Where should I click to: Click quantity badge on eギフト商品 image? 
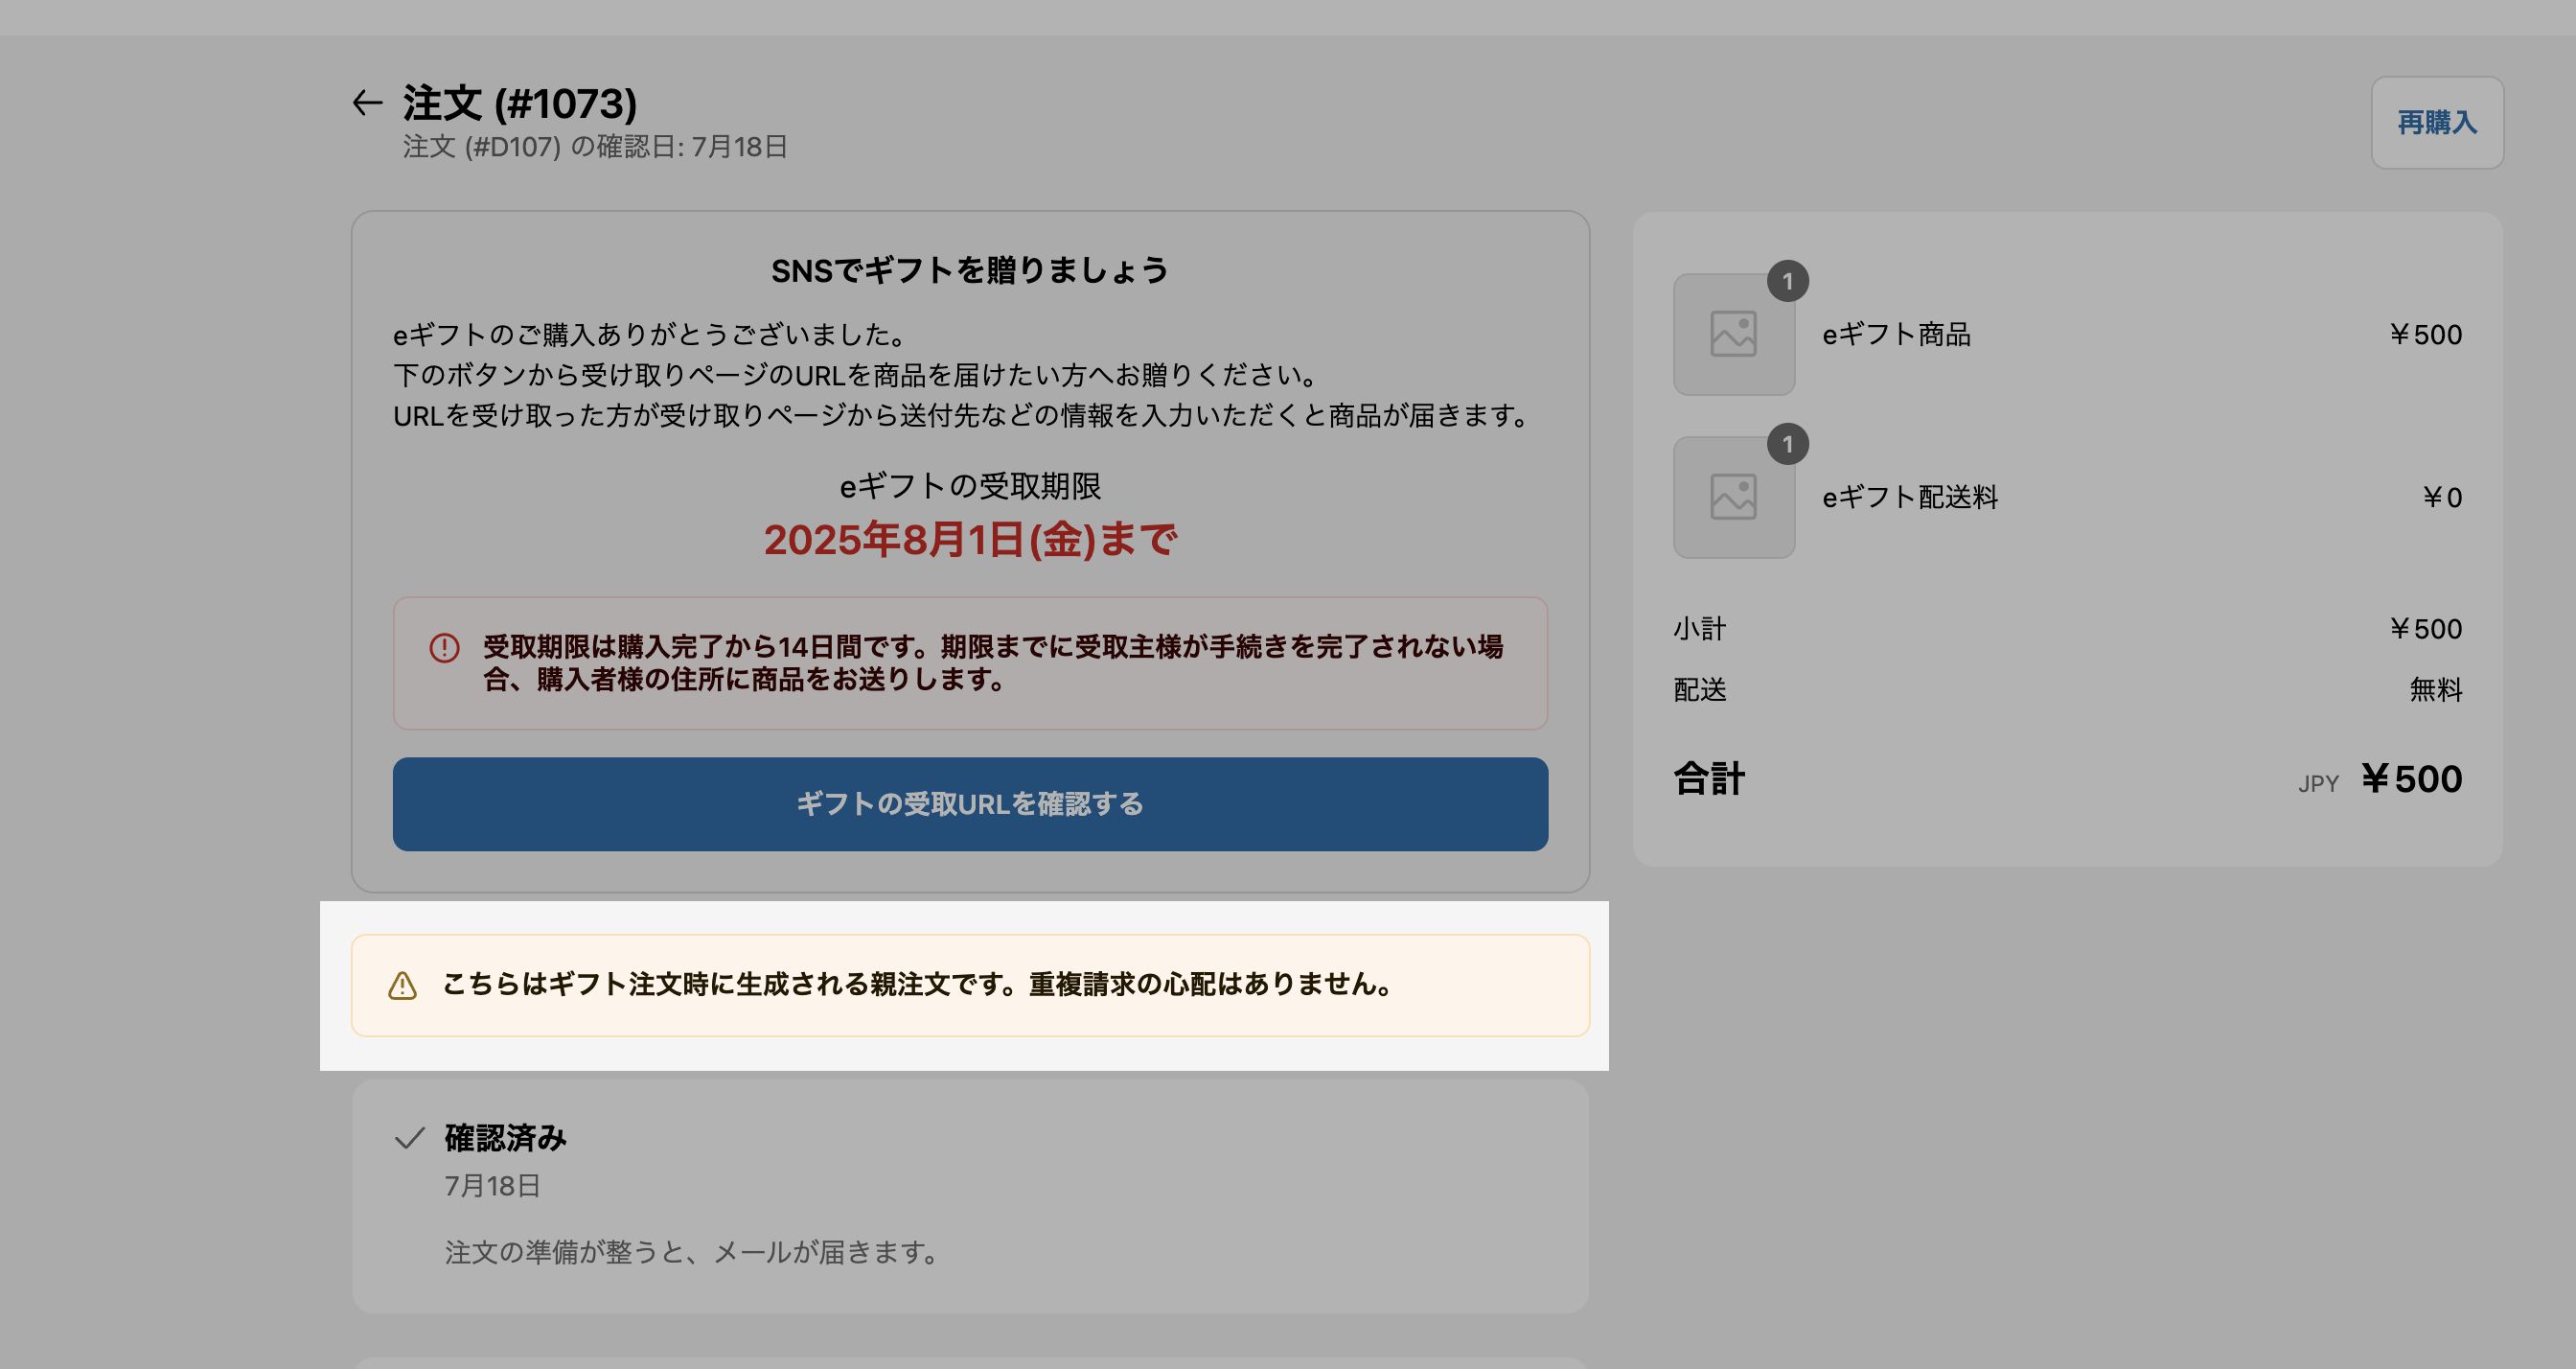click(1787, 281)
